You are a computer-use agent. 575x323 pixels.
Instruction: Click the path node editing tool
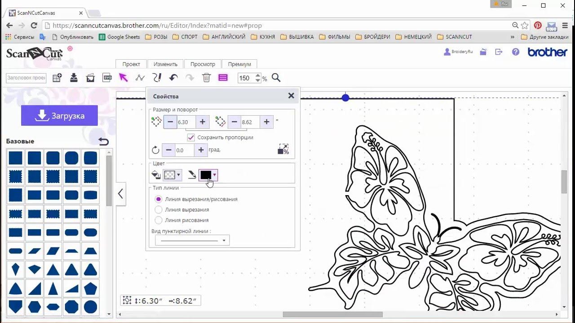pos(140,78)
